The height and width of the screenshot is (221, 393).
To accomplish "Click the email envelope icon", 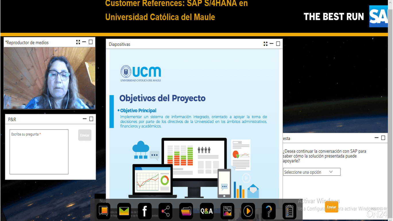I will [124, 211].
